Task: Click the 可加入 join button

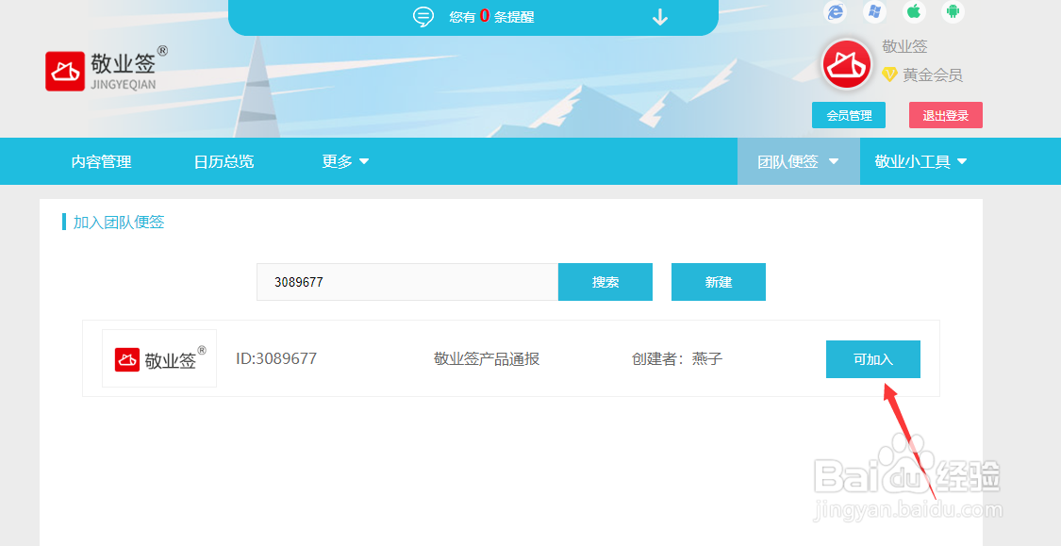Action: pyautogui.click(x=873, y=359)
